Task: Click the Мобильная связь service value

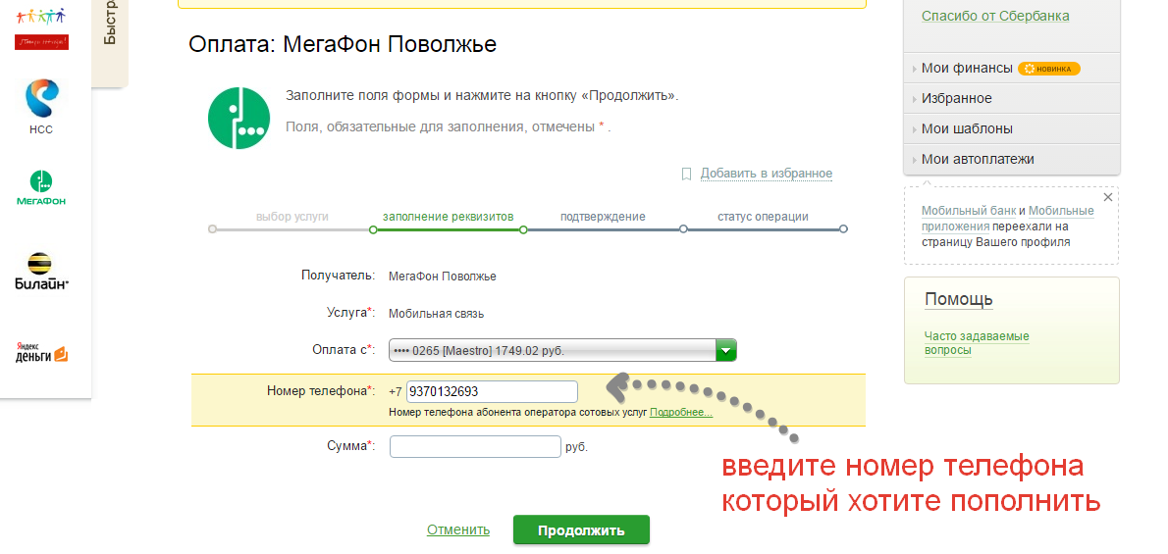Action: point(437,314)
